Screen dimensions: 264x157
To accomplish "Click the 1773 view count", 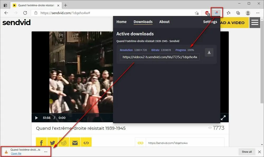I will tap(219, 128).
